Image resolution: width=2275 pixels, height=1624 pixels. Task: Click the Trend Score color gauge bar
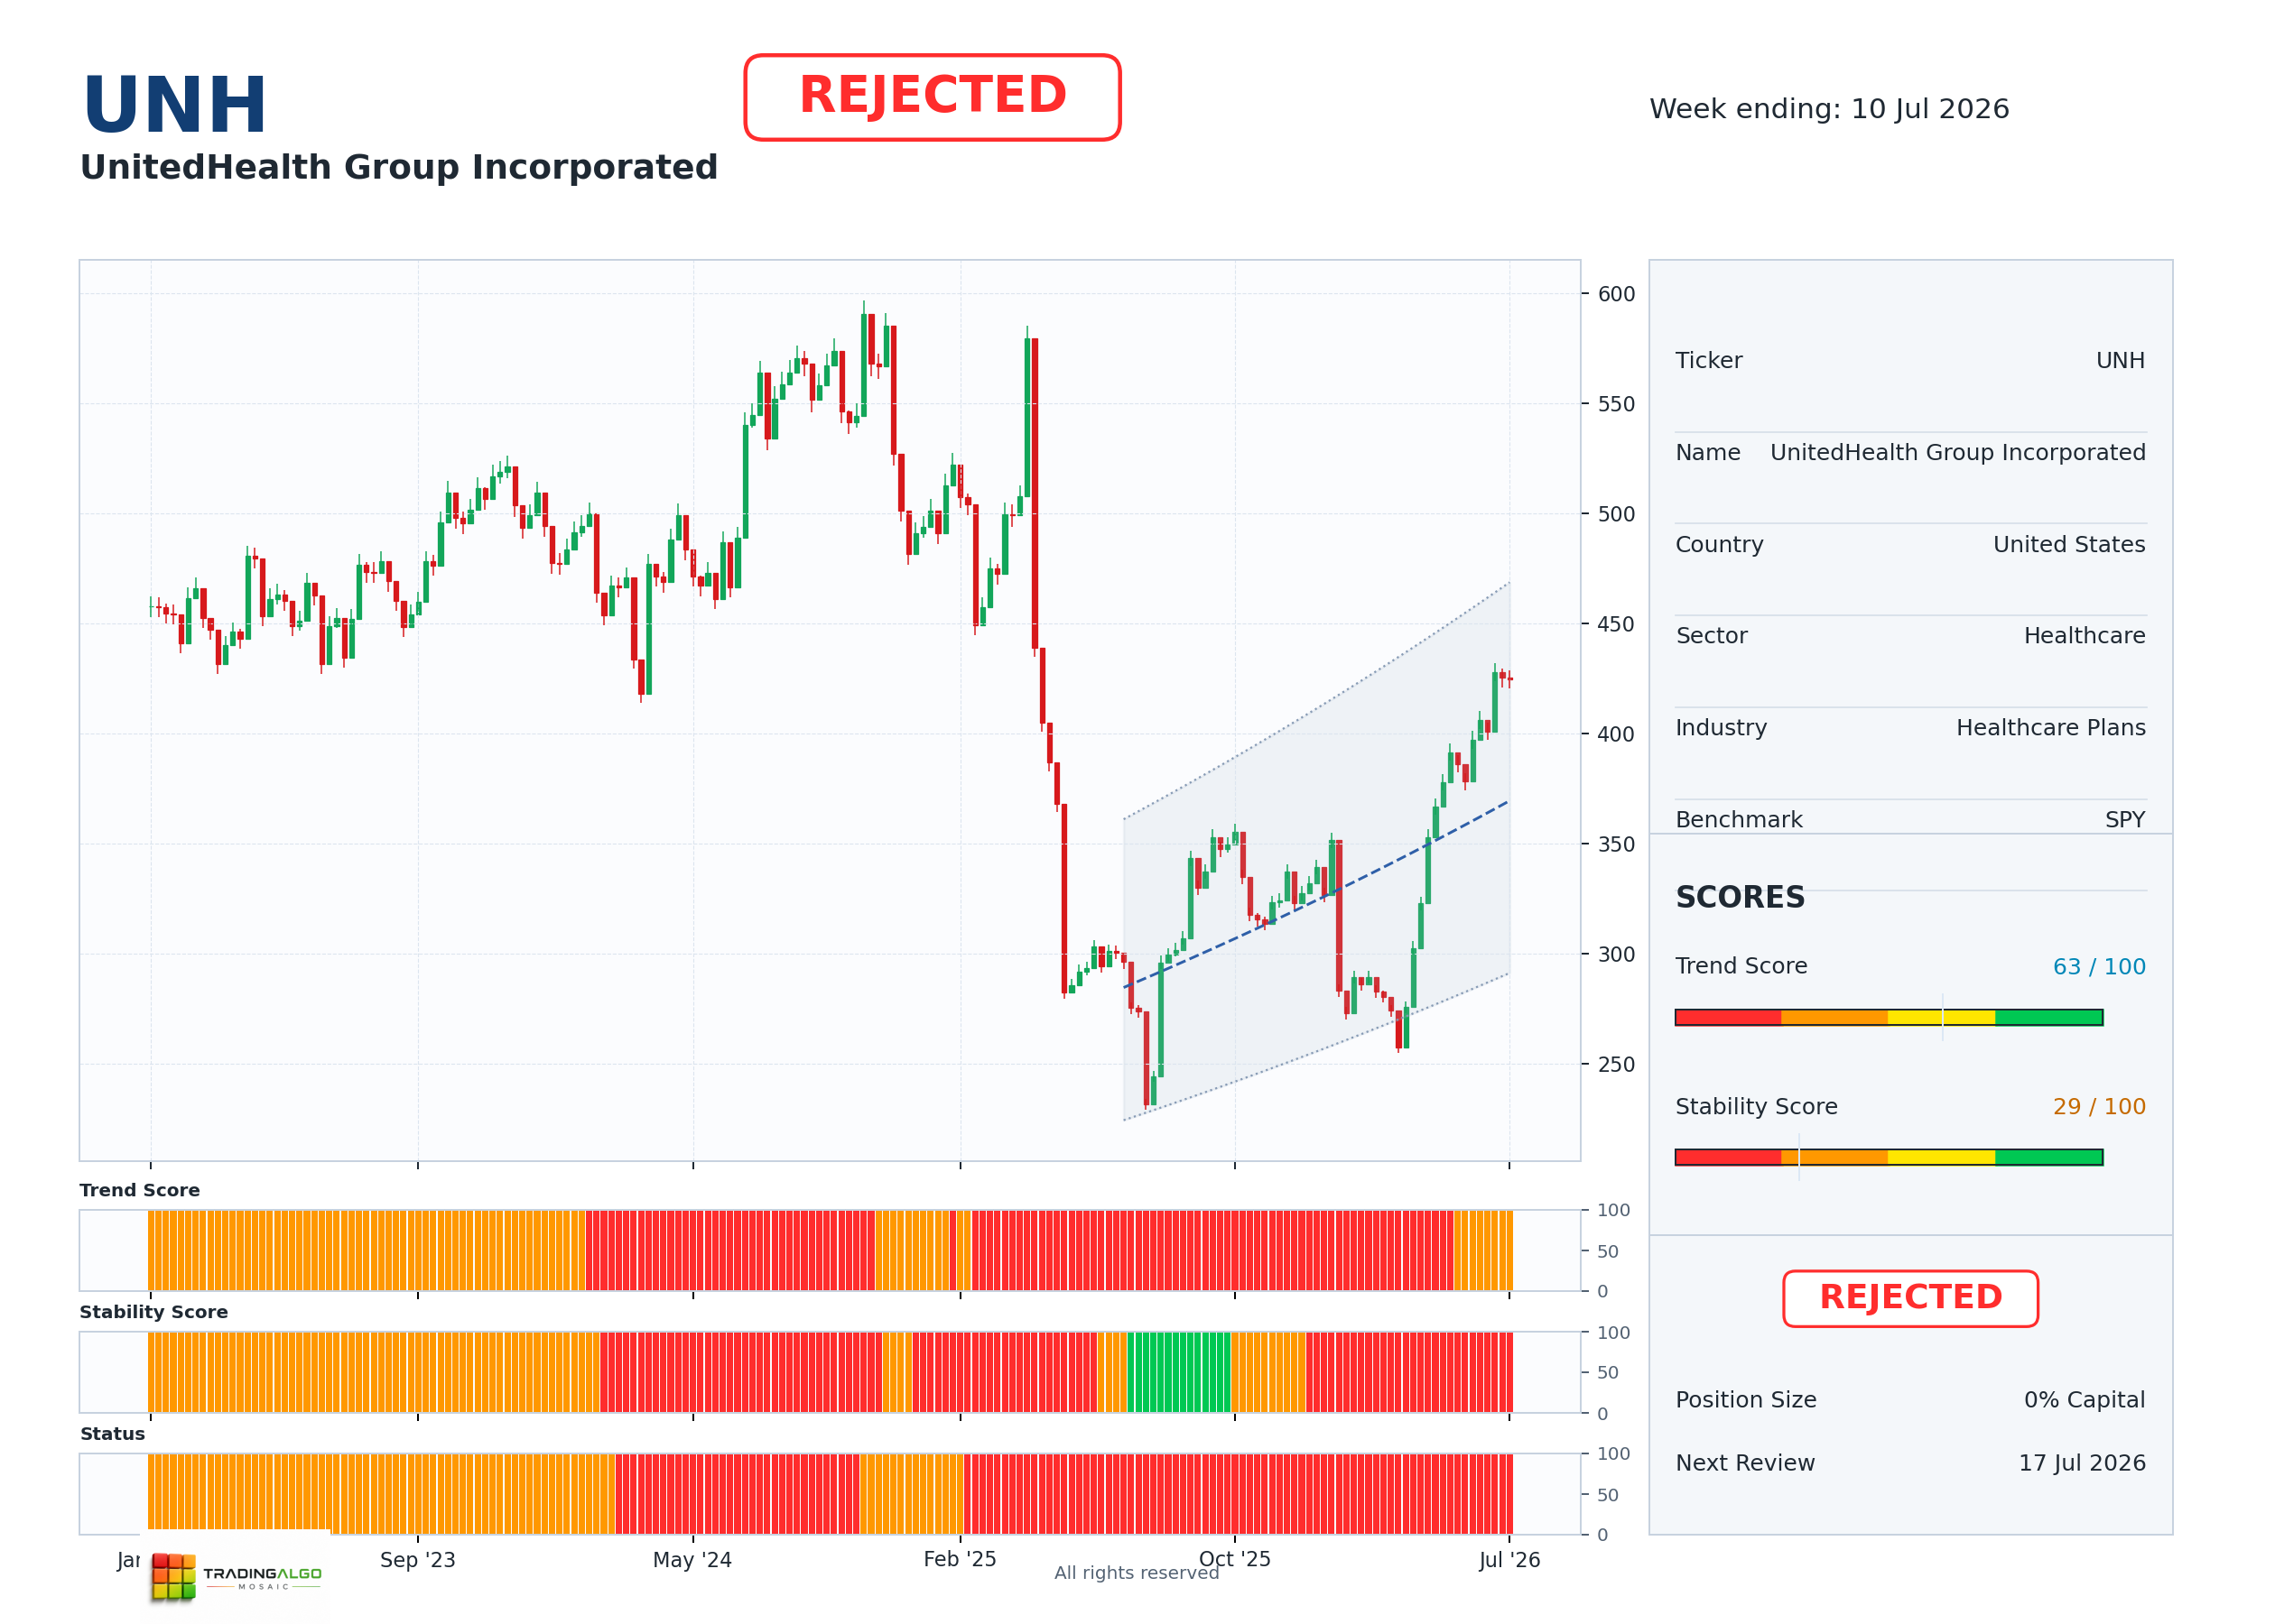(x=1889, y=1017)
